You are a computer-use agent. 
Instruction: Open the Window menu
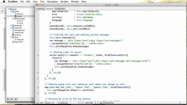coord(75,1)
